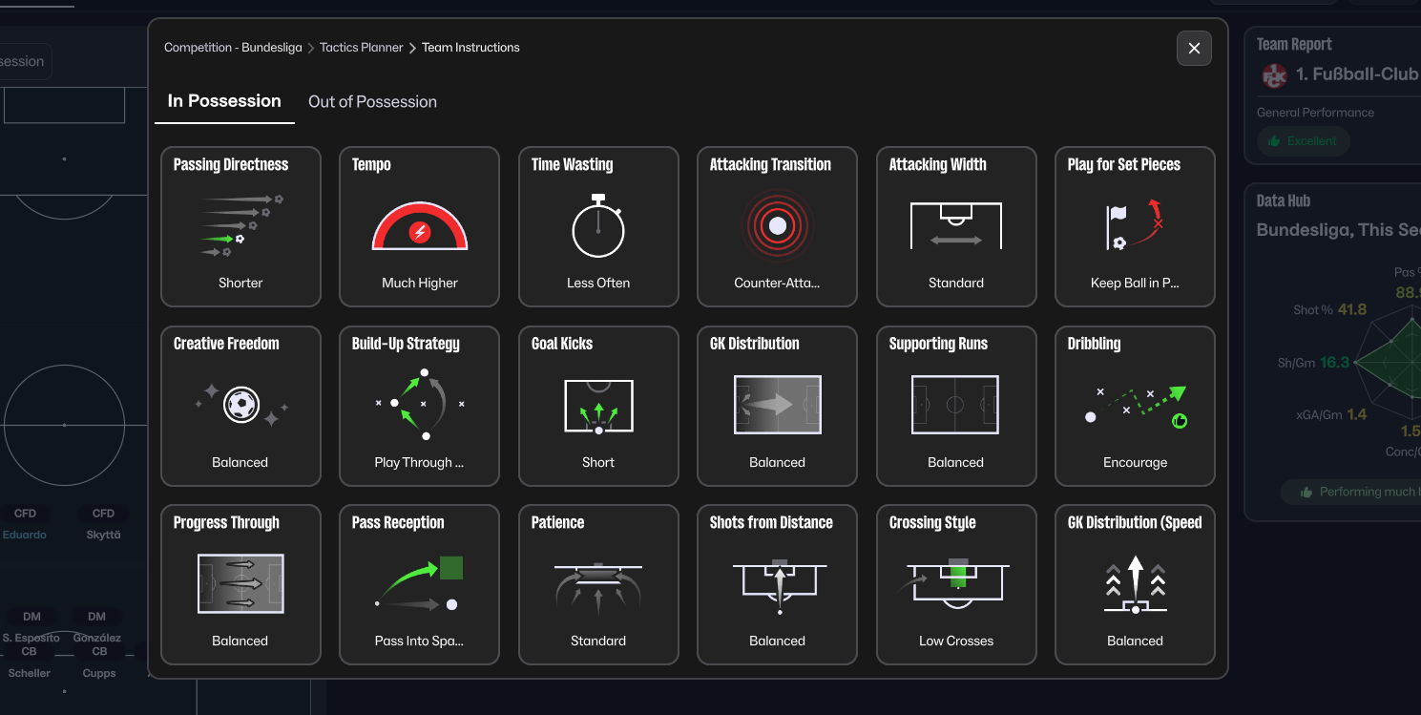Go to Tactics Planner breadcrumb

(361, 48)
